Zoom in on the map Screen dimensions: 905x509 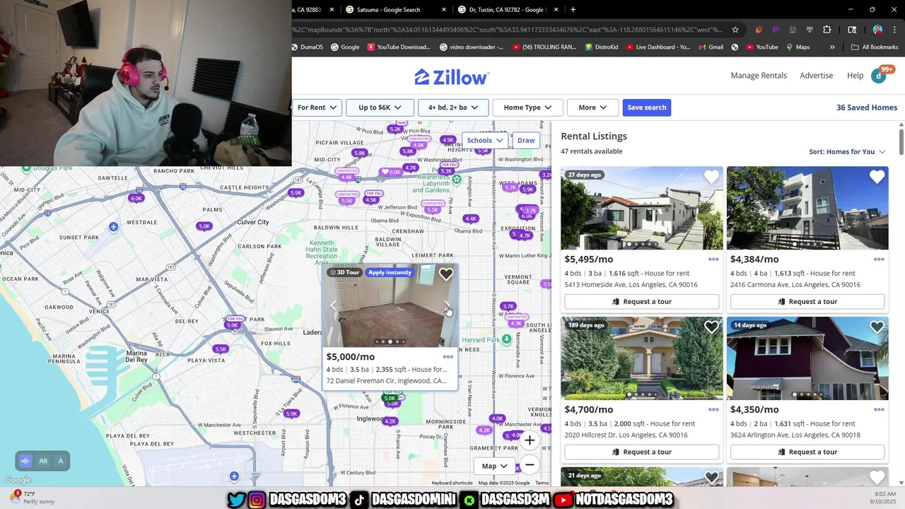click(x=529, y=440)
